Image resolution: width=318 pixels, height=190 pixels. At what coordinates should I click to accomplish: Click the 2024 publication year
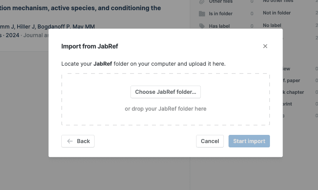pos(13,35)
